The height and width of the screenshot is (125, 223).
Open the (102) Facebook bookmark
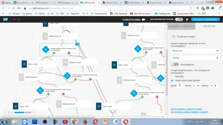tap(118, 14)
